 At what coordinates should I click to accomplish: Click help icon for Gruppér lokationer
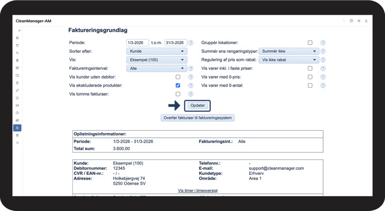coord(323,42)
